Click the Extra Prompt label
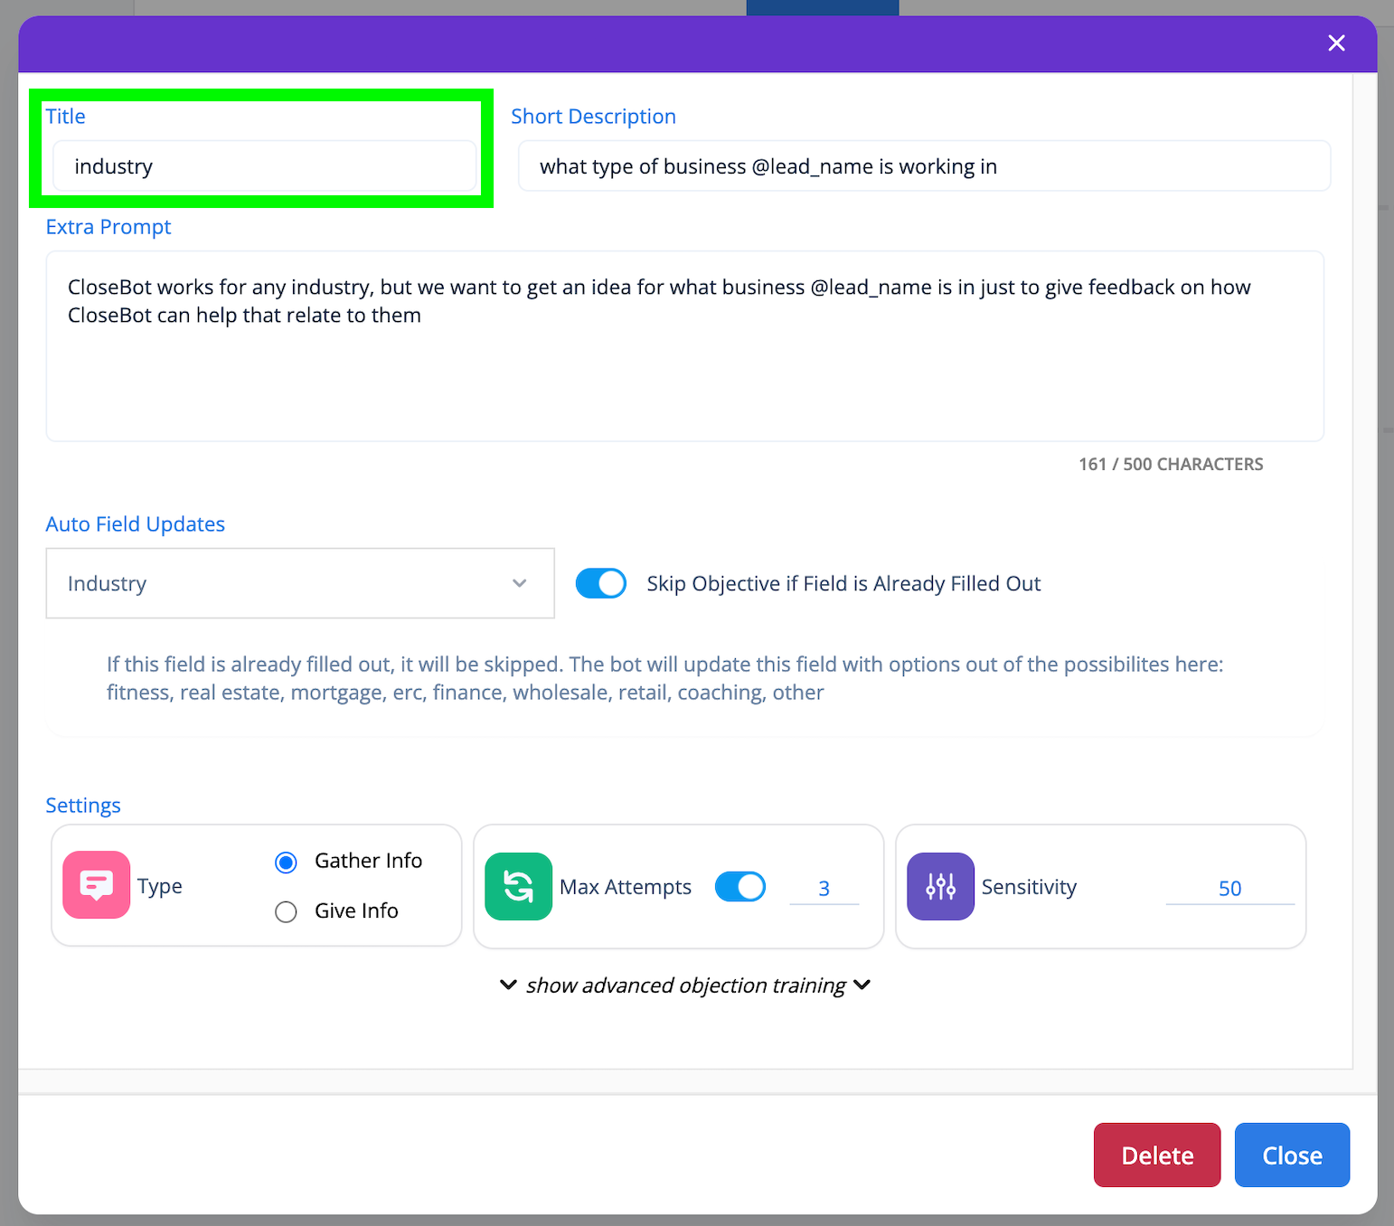This screenshot has height=1226, width=1394. [108, 227]
